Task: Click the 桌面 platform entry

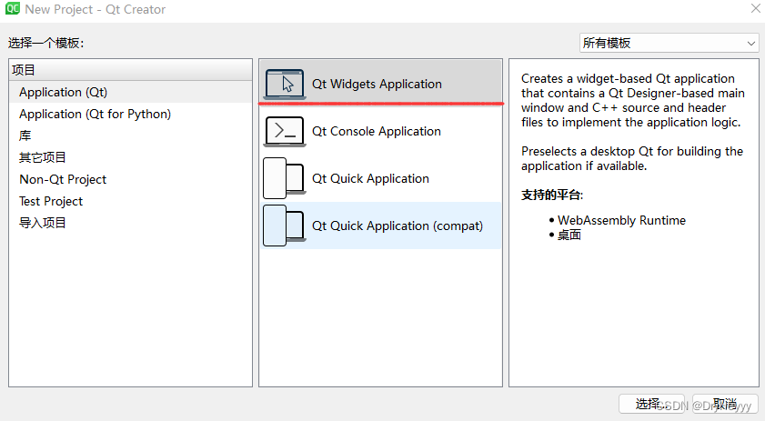Action: point(569,236)
